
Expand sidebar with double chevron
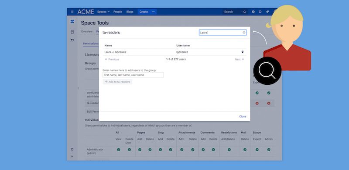click(x=72, y=156)
